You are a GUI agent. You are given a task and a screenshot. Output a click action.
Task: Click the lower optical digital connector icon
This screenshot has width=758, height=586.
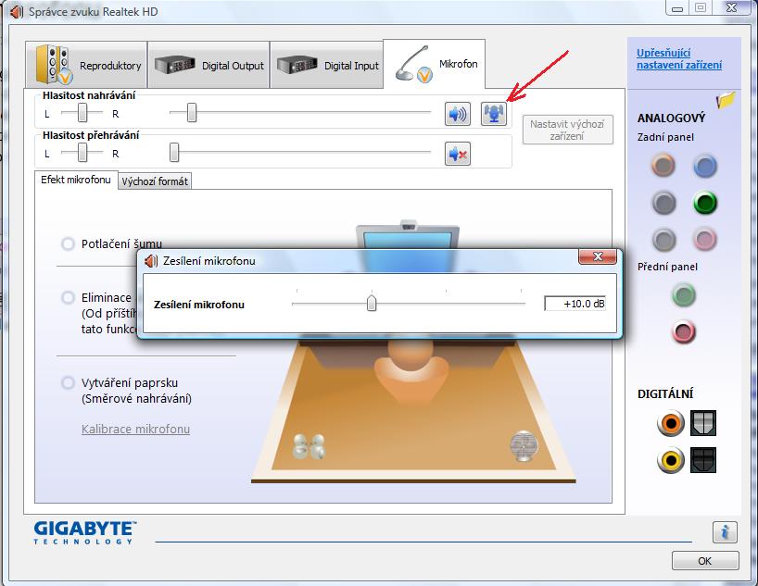pos(703,459)
